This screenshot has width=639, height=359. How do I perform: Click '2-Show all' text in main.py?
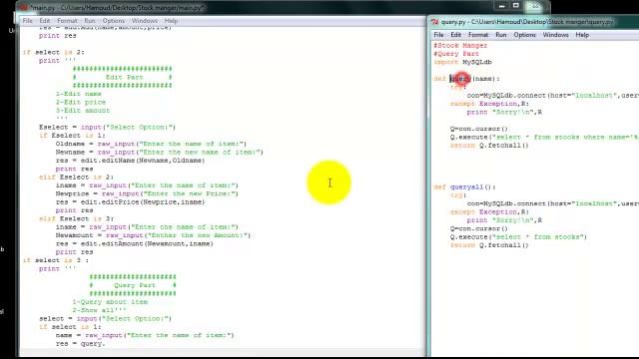[x=100, y=310]
